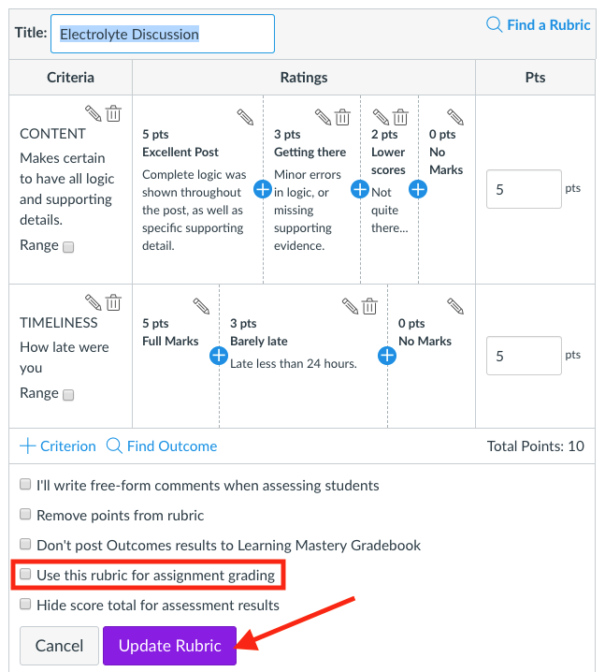Check Remove points from rubric

(26, 515)
